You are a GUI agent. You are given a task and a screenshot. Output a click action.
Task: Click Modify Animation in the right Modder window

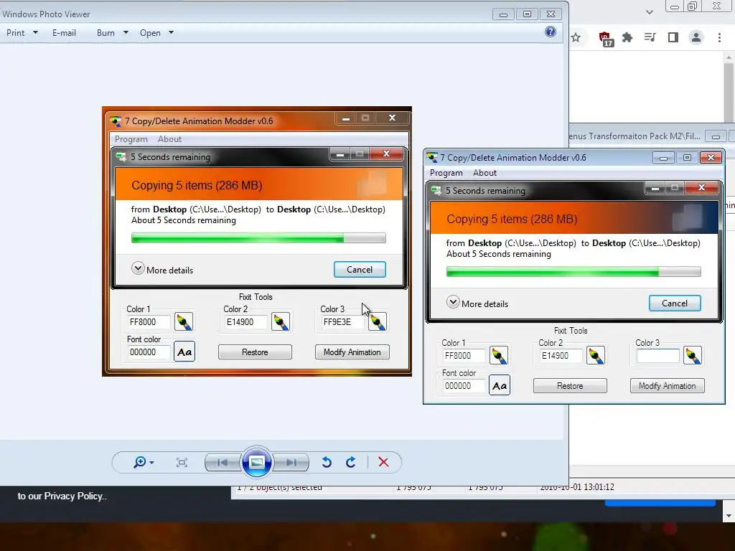pos(667,385)
